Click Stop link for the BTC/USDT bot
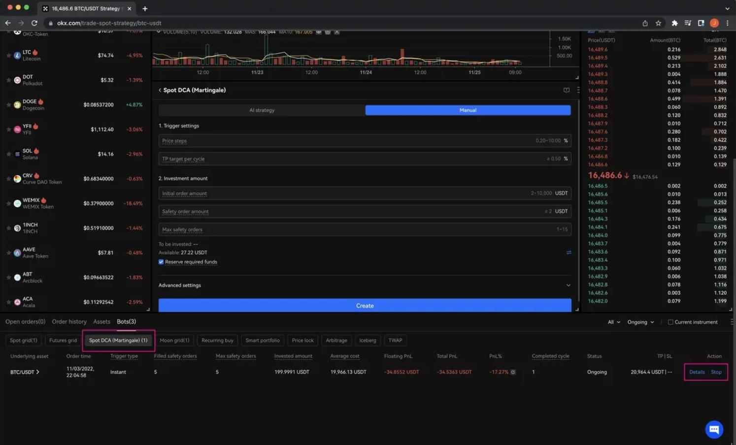This screenshot has height=445, width=736. point(716,372)
